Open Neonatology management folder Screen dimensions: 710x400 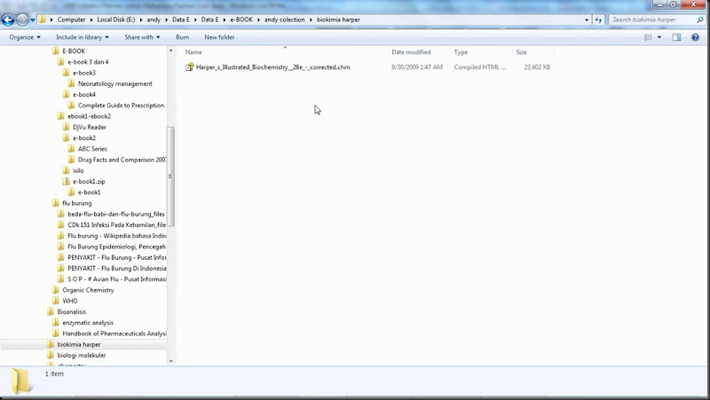coord(115,83)
